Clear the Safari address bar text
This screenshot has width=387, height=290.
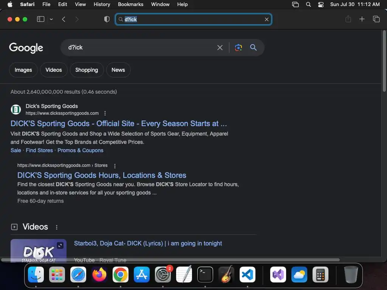pyautogui.click(x=266, y=19)
